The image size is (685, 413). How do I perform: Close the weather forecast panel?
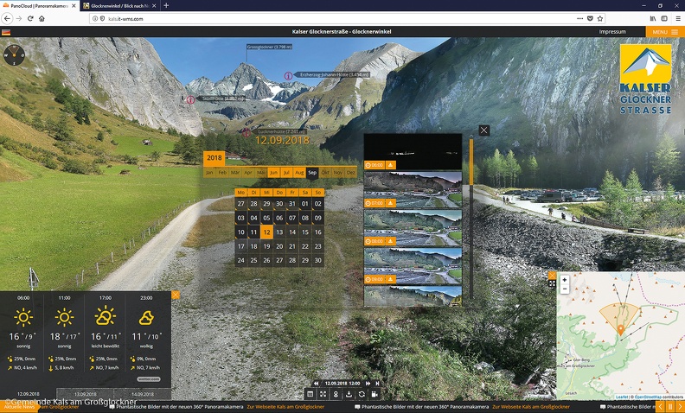(x=176, y=295)
